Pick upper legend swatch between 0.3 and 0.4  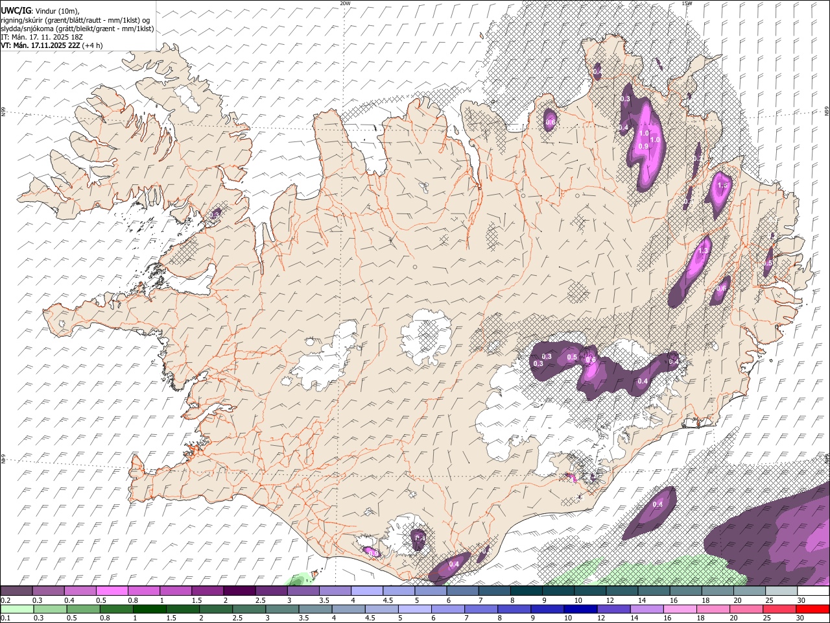click(48, 591)
